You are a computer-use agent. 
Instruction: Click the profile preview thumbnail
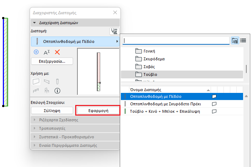coord(98,72)
